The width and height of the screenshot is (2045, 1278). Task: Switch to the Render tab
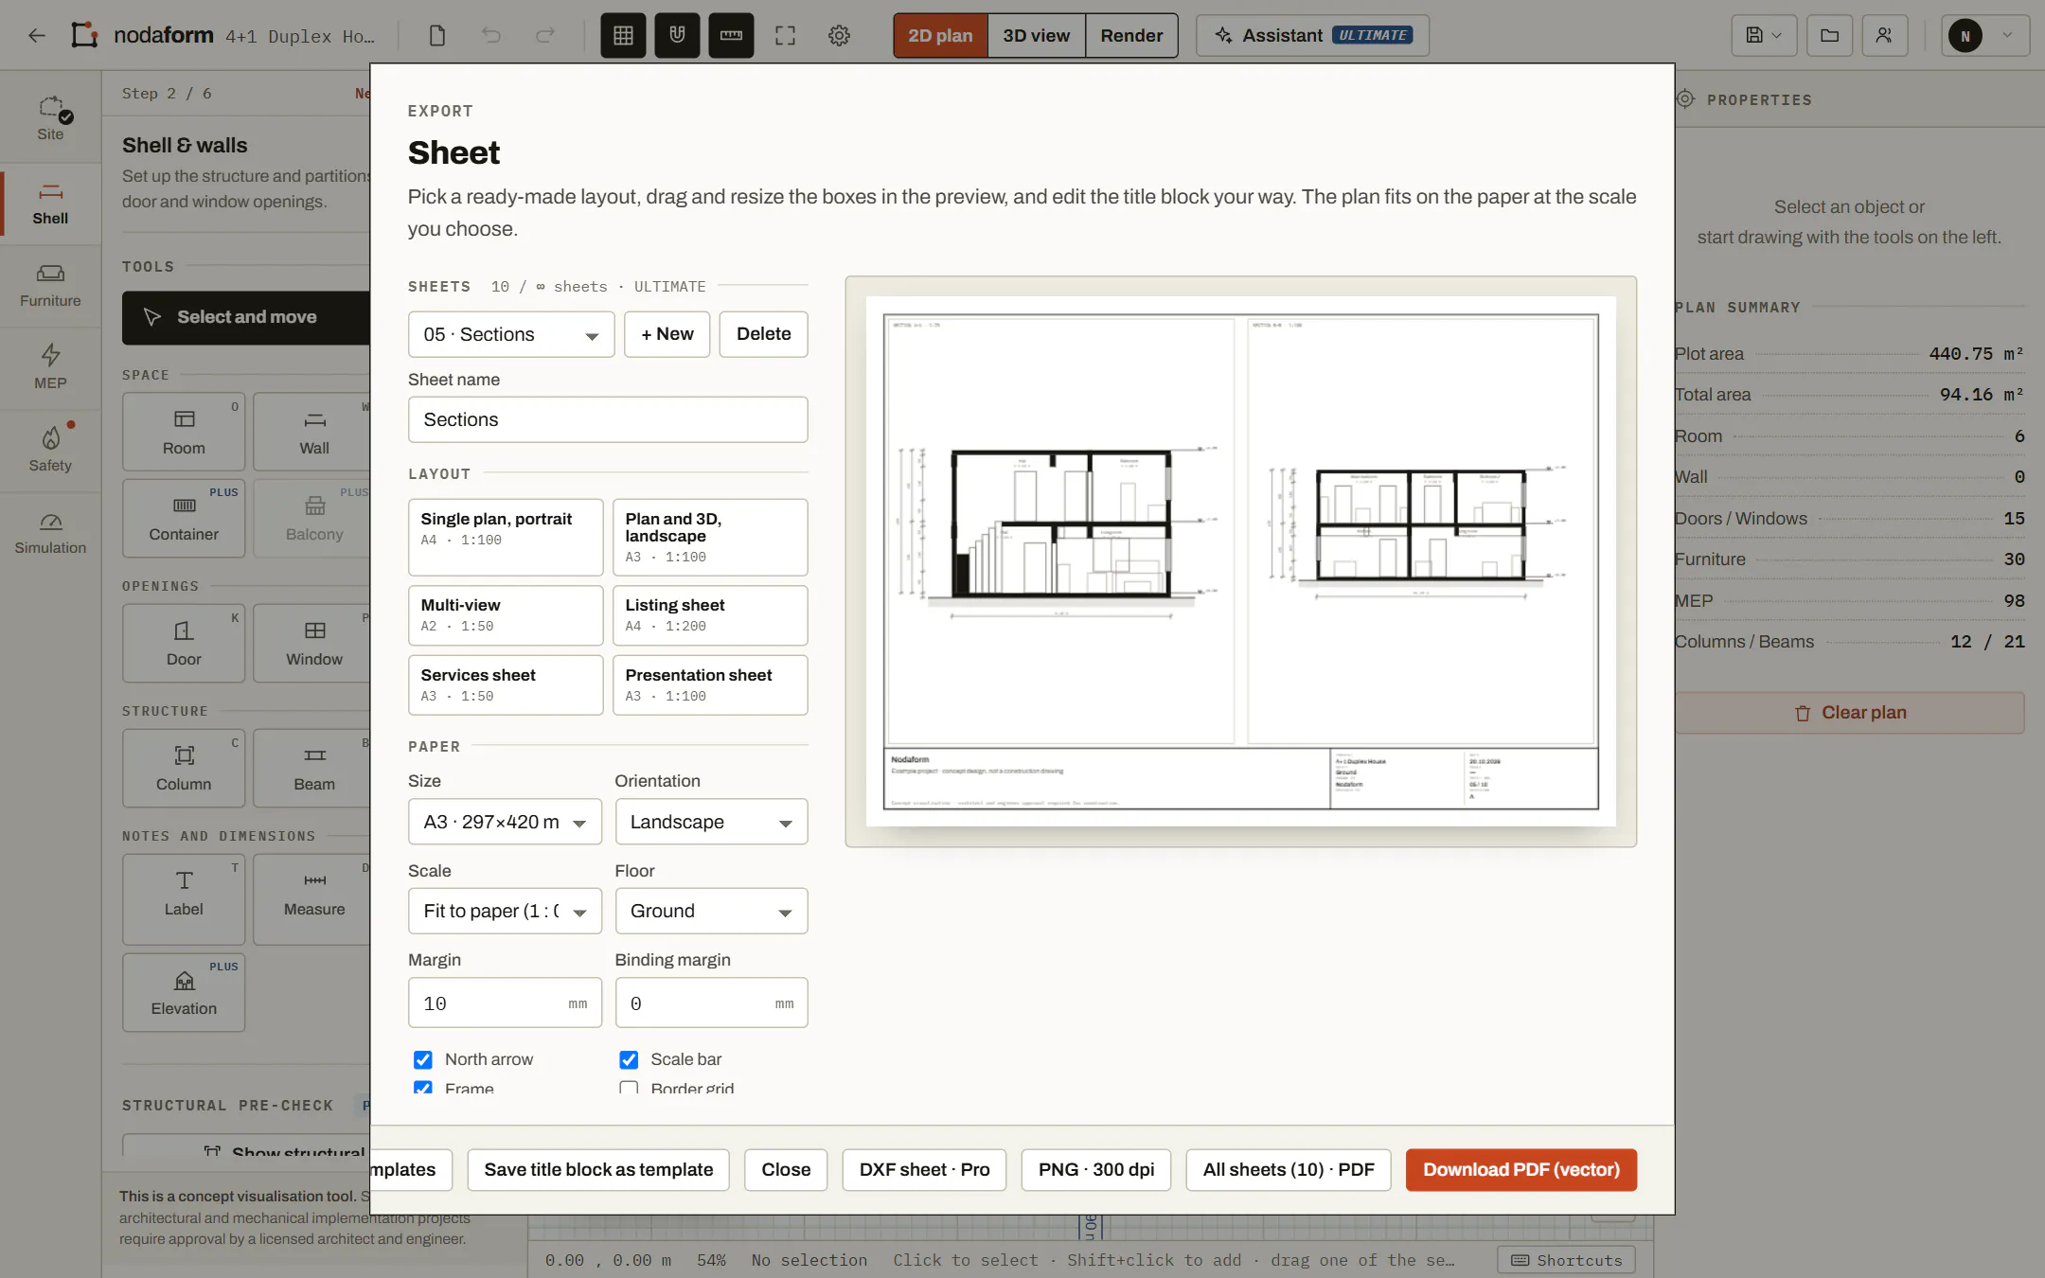tap(1131, 36)
